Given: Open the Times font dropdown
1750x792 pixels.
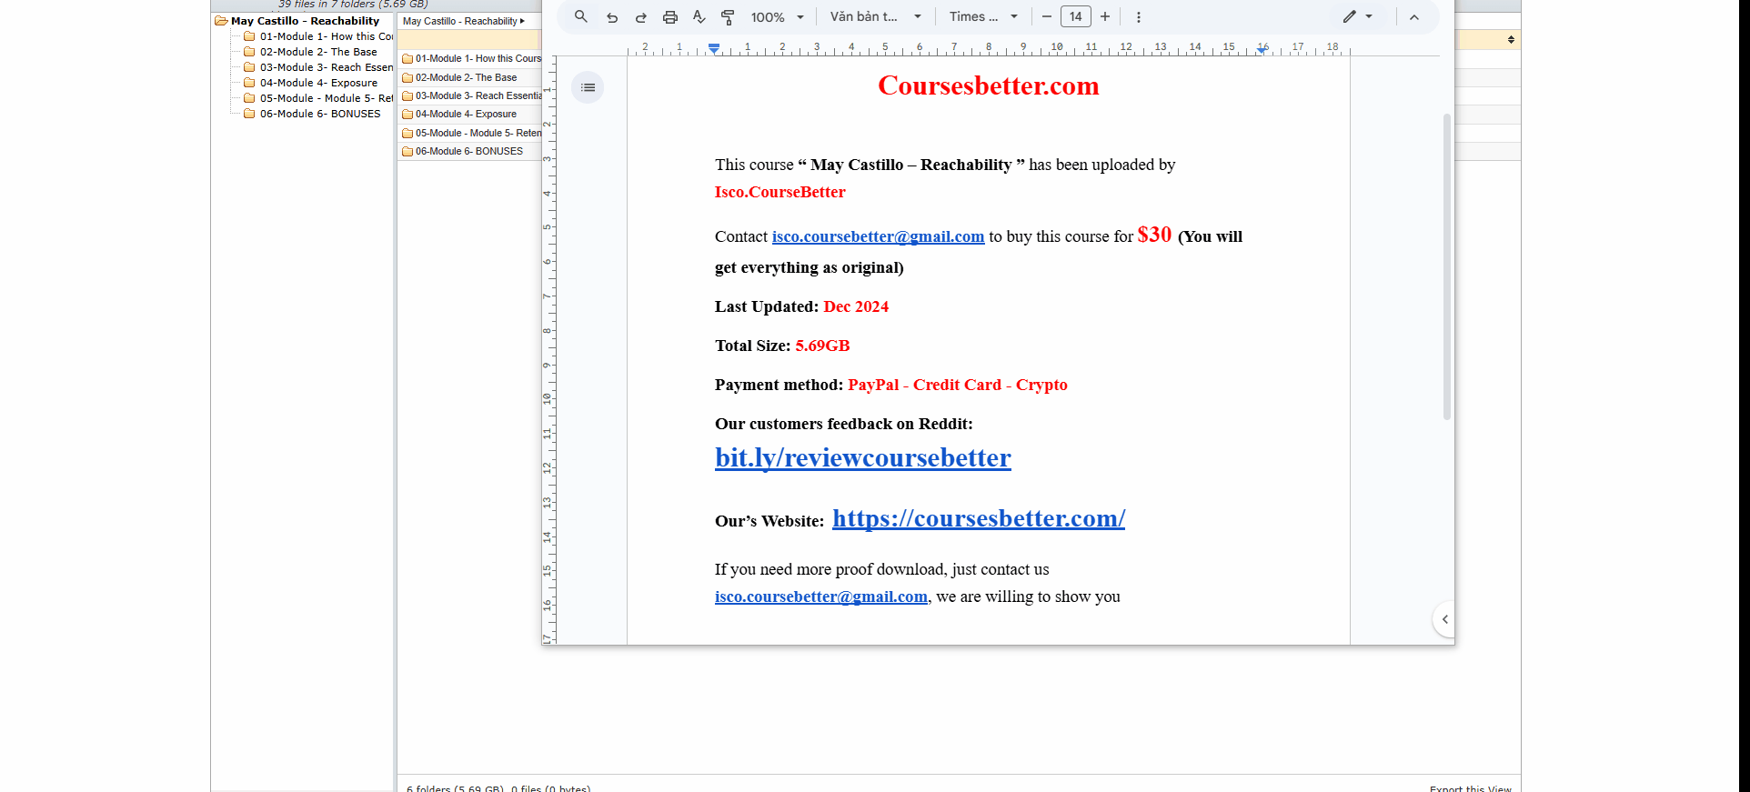Looking at the screenshot, I should pos(983,17).
